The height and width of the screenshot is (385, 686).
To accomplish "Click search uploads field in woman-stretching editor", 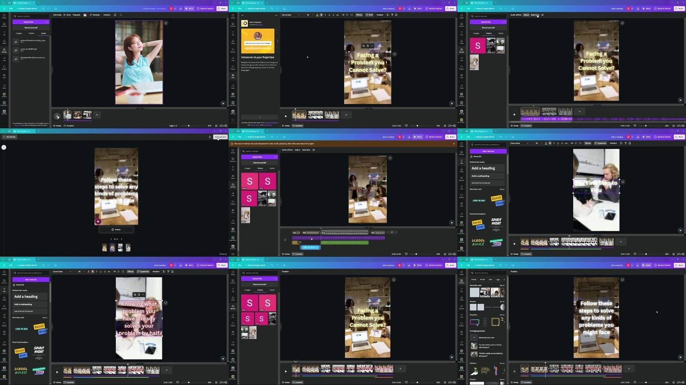I will pyautogui.click(x=31, y=16).
